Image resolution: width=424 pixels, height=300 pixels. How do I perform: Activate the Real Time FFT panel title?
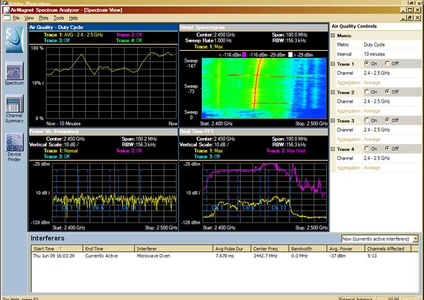click(254, 132)
